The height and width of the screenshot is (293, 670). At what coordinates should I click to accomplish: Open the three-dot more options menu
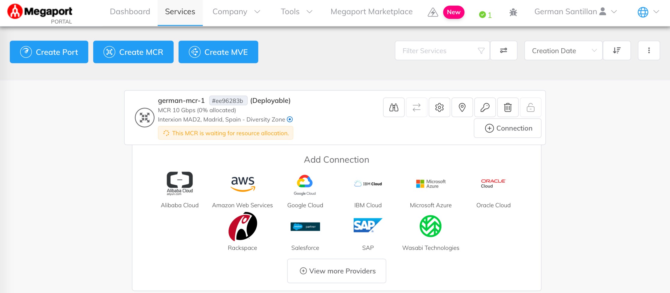[x=649, y=50]
